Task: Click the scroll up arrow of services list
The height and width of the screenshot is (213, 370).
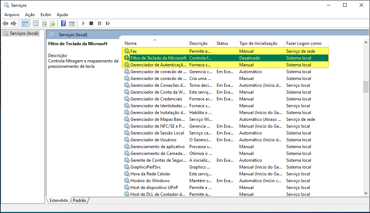Action: tap(366, 42)
